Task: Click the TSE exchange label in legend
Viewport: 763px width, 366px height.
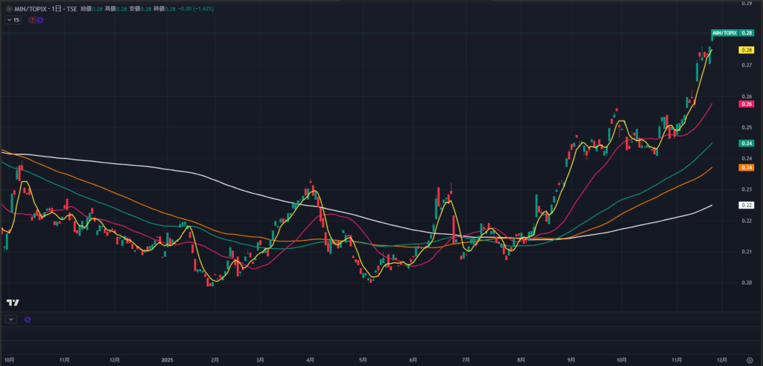Action: click(x=72, y=8)
